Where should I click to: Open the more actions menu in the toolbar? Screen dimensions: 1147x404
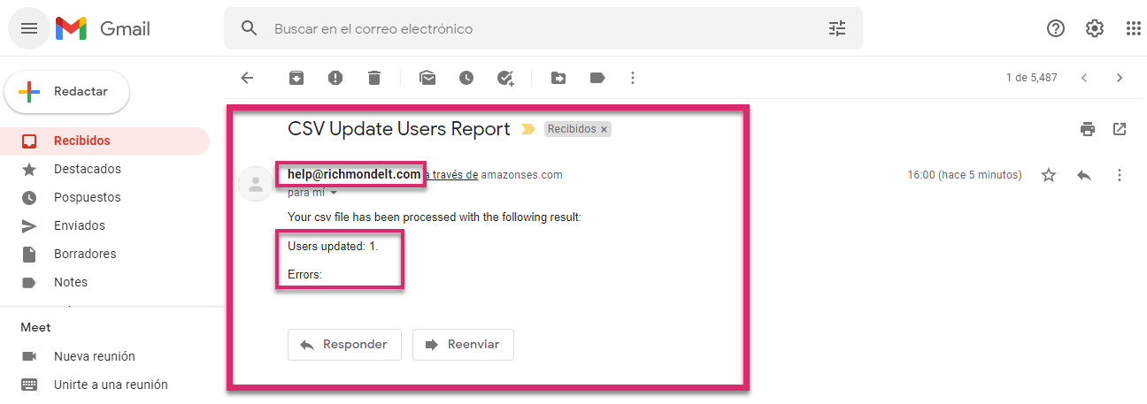(632, 78)
